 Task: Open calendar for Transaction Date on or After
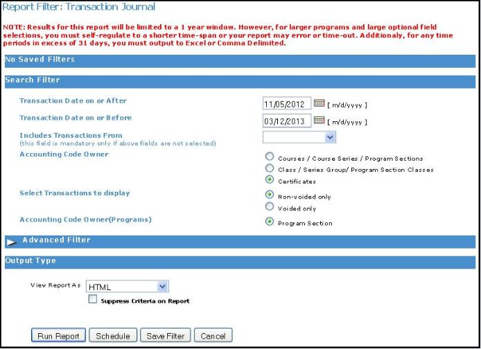(319, 103)
